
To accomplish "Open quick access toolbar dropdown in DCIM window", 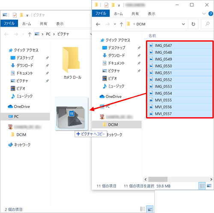I will (119, 6).
